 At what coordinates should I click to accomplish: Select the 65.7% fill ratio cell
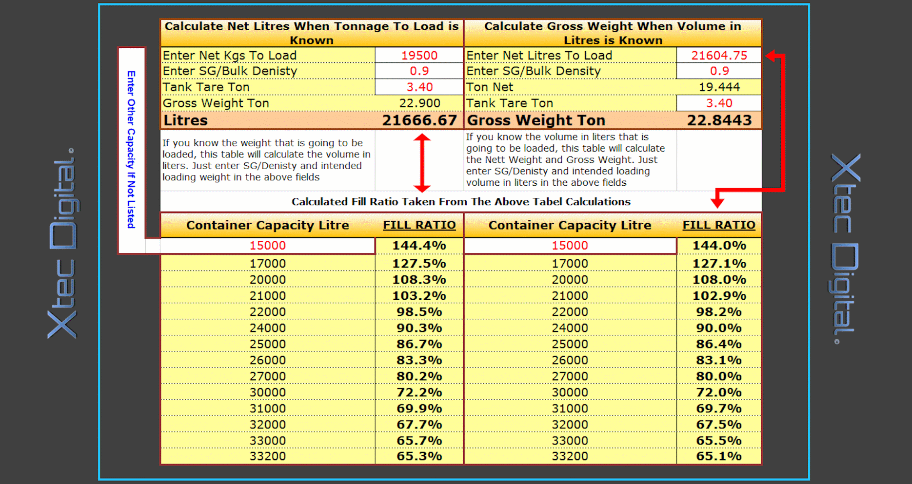point(419,441)
